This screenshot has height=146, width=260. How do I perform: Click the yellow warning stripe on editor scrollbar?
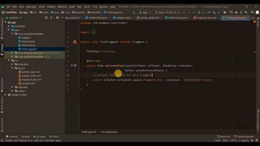[255, 52]
